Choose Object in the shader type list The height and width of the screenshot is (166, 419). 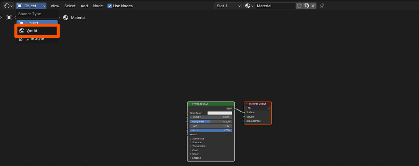click(37, 22)
